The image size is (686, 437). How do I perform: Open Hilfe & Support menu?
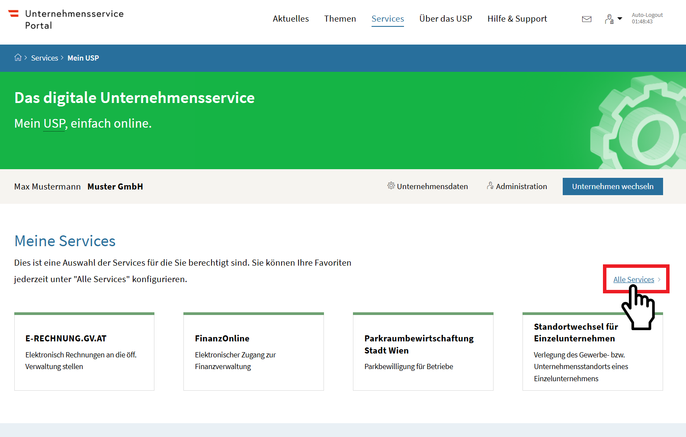(517, 19)
